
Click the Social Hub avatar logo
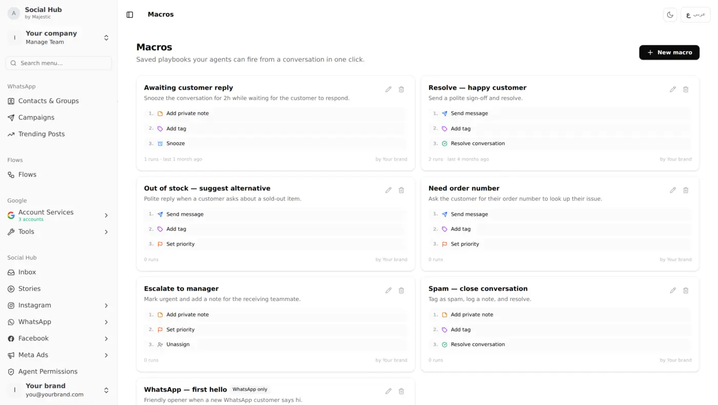tap(14, 13)
